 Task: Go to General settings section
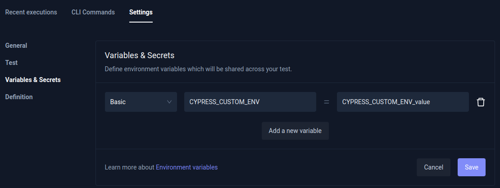coord(16,46)
